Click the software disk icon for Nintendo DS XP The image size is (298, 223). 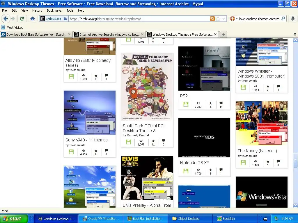click(x=186, y=171)
